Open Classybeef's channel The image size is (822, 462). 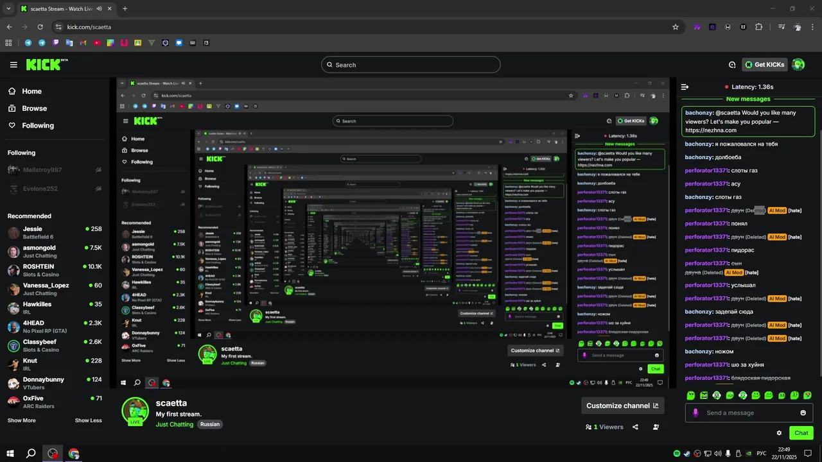(55, 345)
